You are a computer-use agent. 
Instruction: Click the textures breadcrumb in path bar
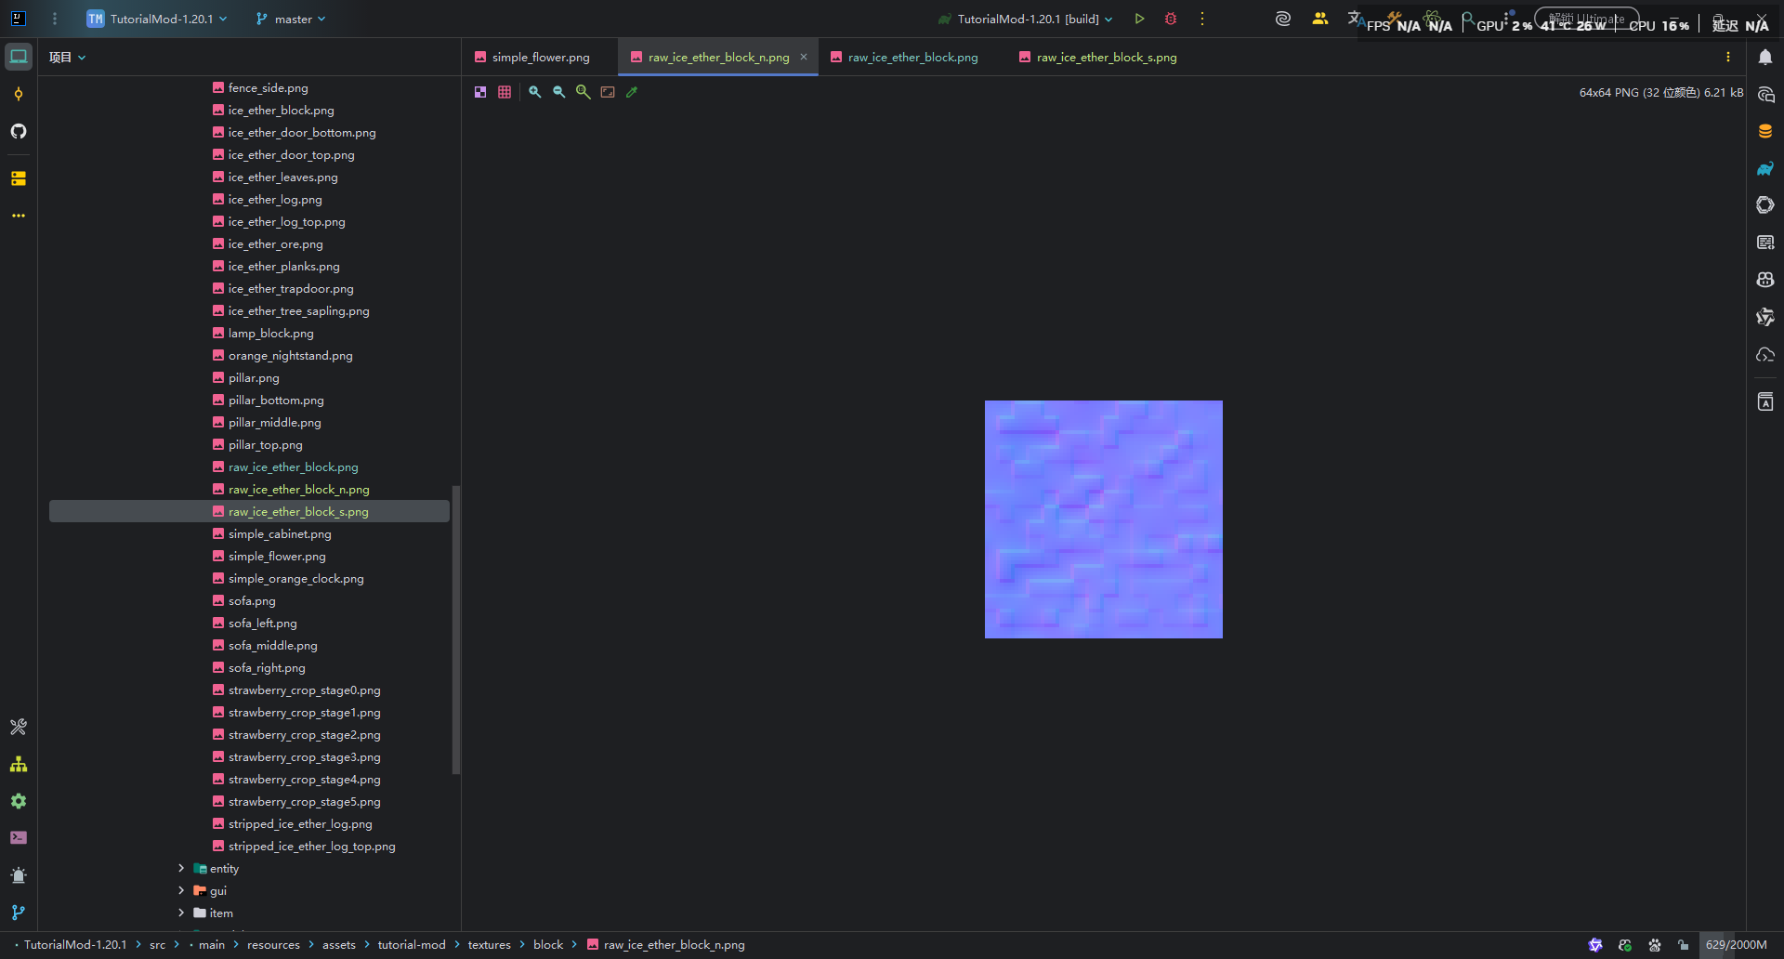[x=489, y=945]
